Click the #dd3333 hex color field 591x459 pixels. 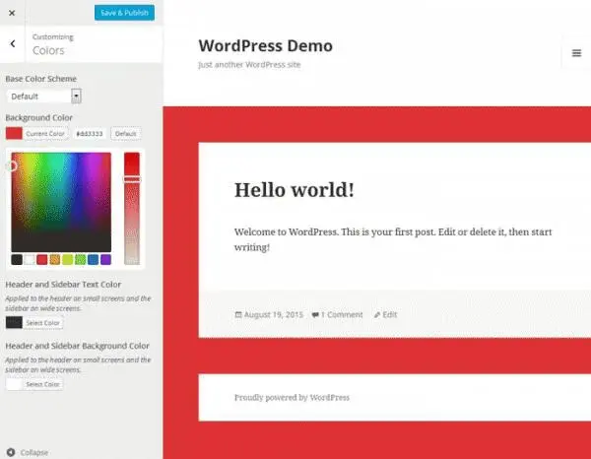90,133
